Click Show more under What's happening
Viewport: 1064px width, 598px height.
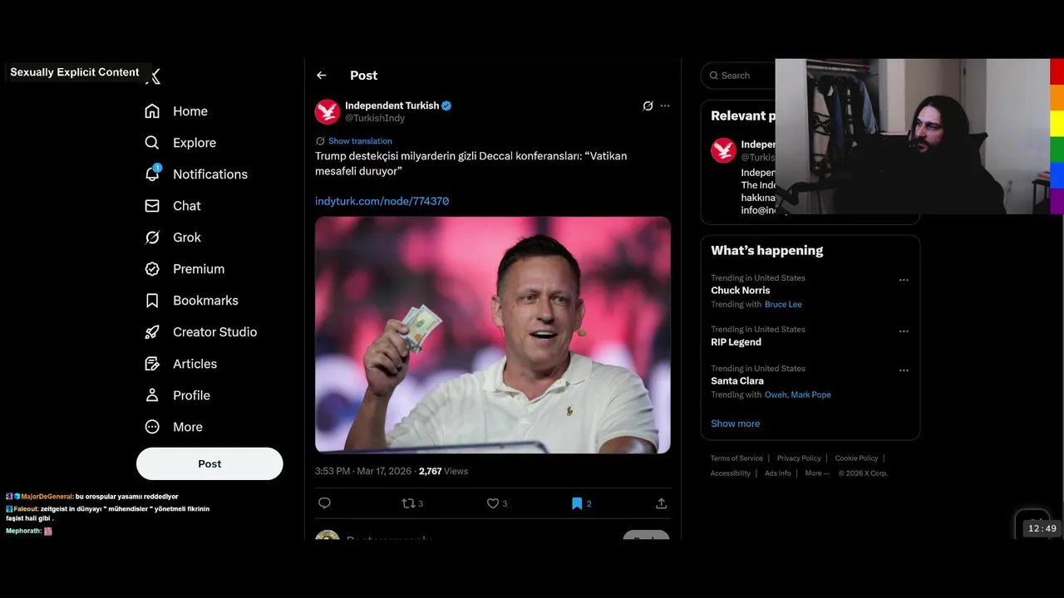[x=735, y=424]
